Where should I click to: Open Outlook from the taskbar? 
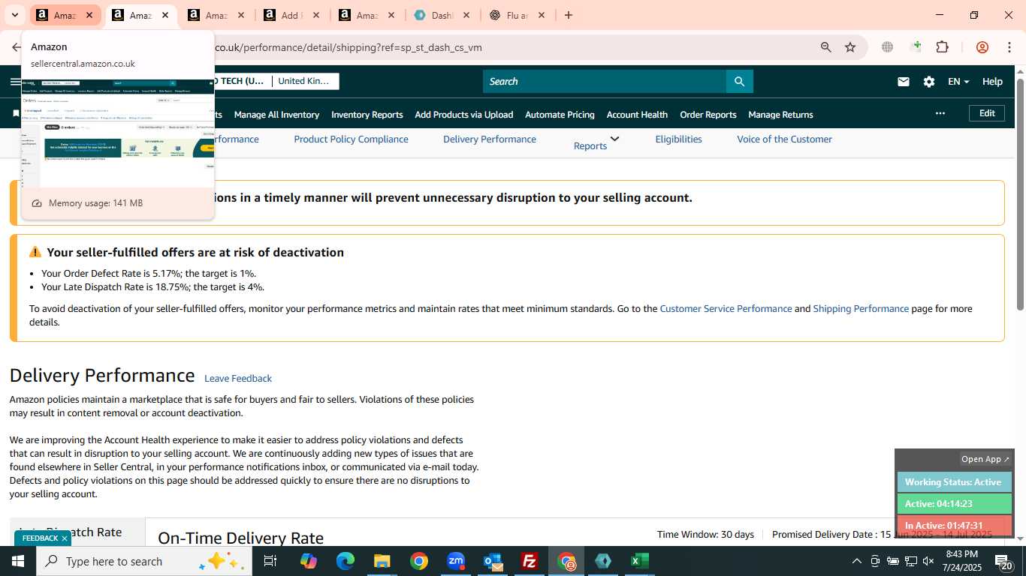click(x=493, y=561)
